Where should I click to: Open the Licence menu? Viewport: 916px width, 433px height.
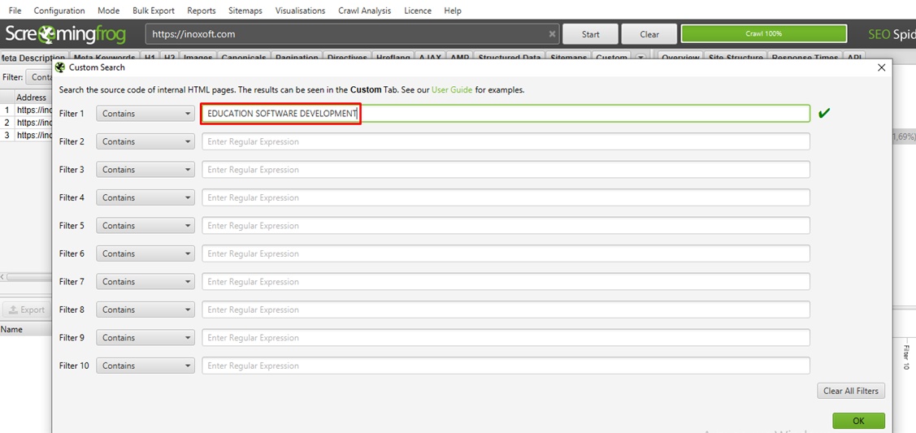(x=418, y=11)
